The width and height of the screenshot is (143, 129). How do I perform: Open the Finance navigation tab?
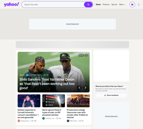106,5
